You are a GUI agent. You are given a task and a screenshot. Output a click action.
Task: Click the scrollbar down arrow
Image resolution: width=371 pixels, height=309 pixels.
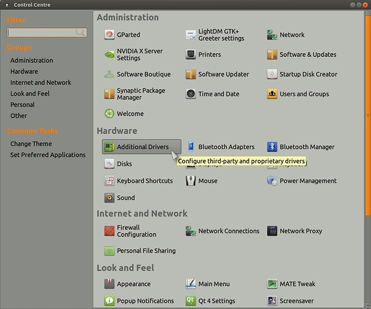click(x=368, y=305)
